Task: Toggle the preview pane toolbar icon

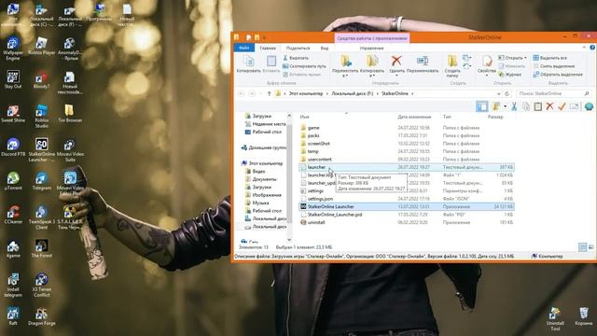Action: pyautogui.click(x=481, y=106)
